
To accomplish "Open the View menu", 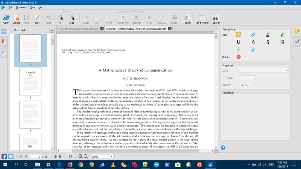I will pyautogui.click(x=32, y=7).
